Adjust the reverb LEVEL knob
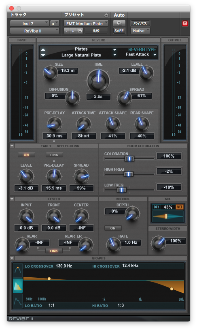 point(146,73)
